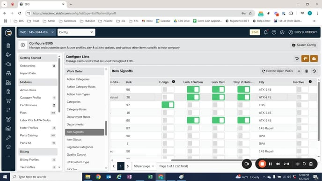The height and width of the screenshot is (181, 322).
Task: Open browser tab list dropdown arrow
Action: pos(4,4)
